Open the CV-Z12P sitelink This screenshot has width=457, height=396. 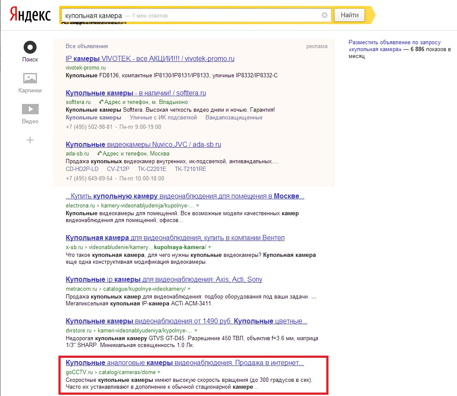pyautogui.click(x=118, y=169)
